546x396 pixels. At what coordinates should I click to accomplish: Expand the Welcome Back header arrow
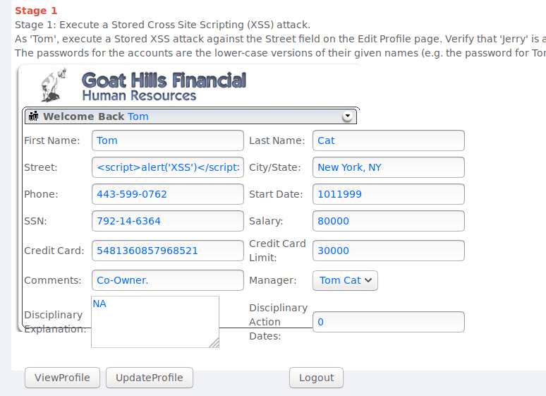point(346,116)
